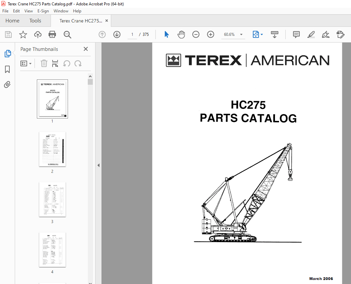Open the page fit options dropdown
This screenshot has width=351, height=284.
pos(258,34)
